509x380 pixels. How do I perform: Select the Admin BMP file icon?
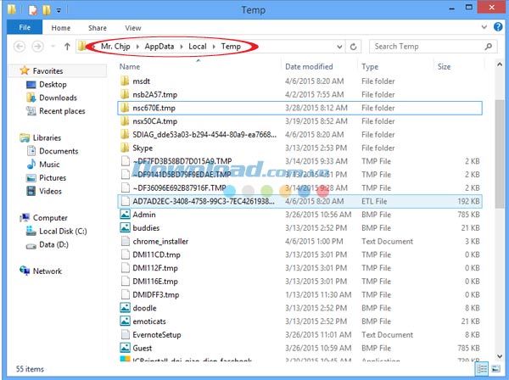[x=125, y=215]
